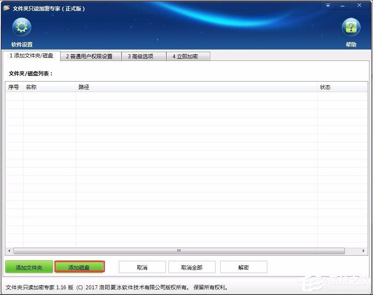The image size is (373, 295).
Task: Click the 状态 column header
Action: 325,87
